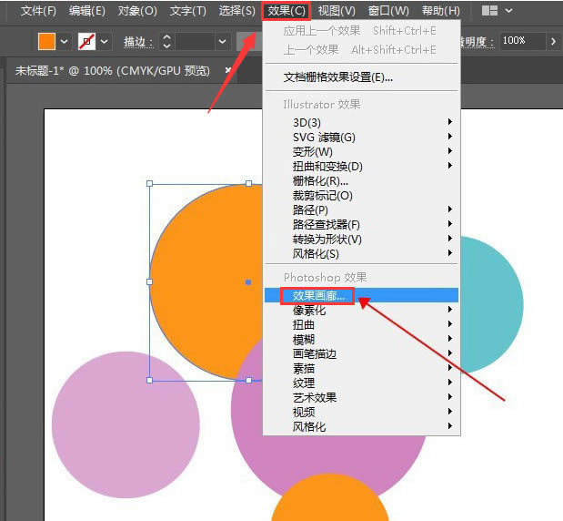Expand the stroke color dropdown arrow
Image resolution: width=563 pixels, height=521 pixels.
pyautogui.click(x=104, y=42)
